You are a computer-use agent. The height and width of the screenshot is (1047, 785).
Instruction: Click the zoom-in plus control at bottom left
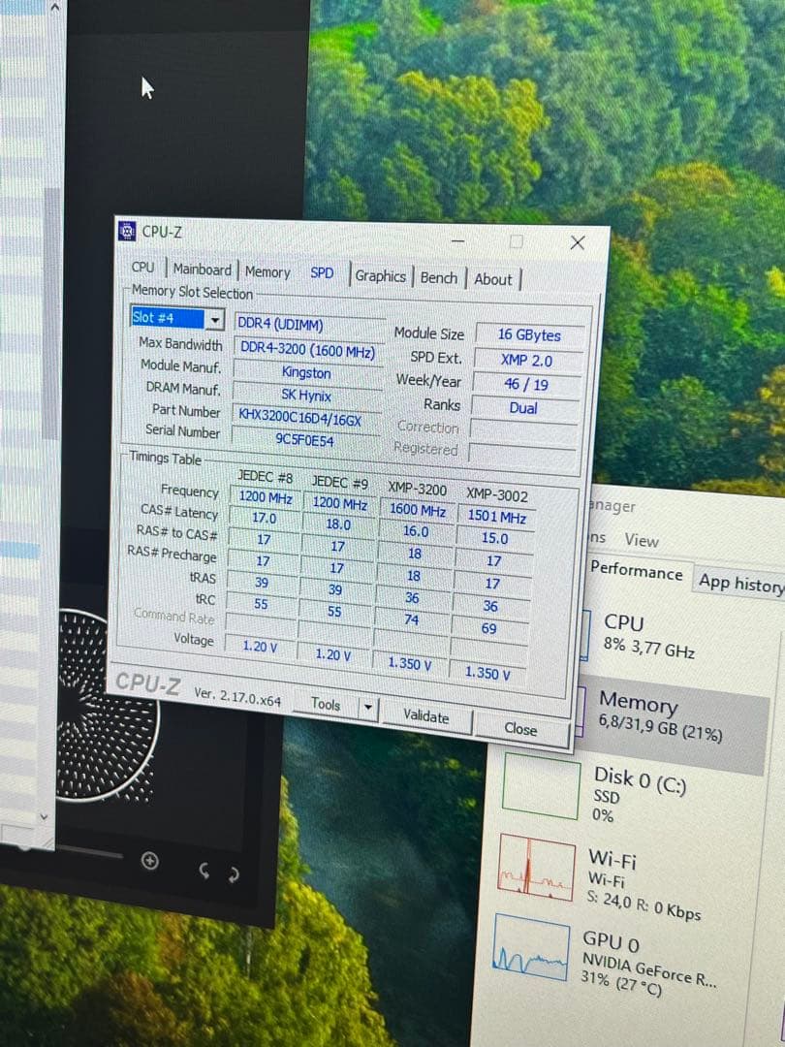[150, 859]
